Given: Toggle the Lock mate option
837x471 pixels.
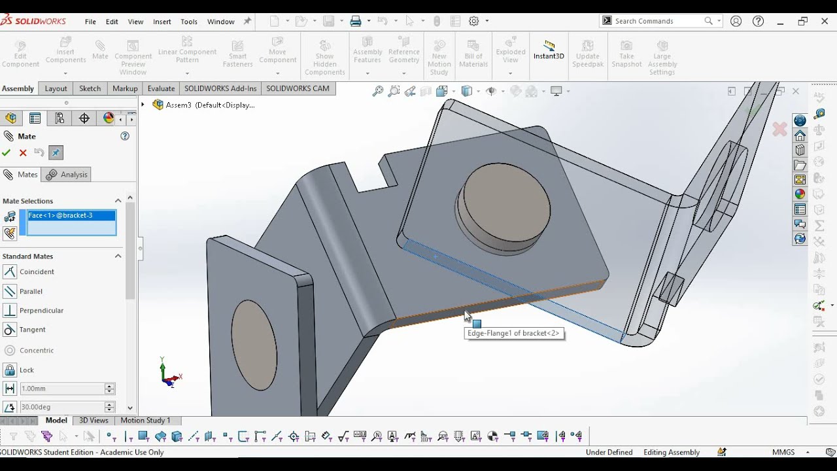Looking at the screenshot, I should pyautogui.click(x=27, y=370).
